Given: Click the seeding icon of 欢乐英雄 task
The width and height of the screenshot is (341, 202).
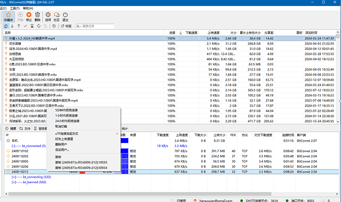Looking at the screenshot, I should tap(6, 44).
